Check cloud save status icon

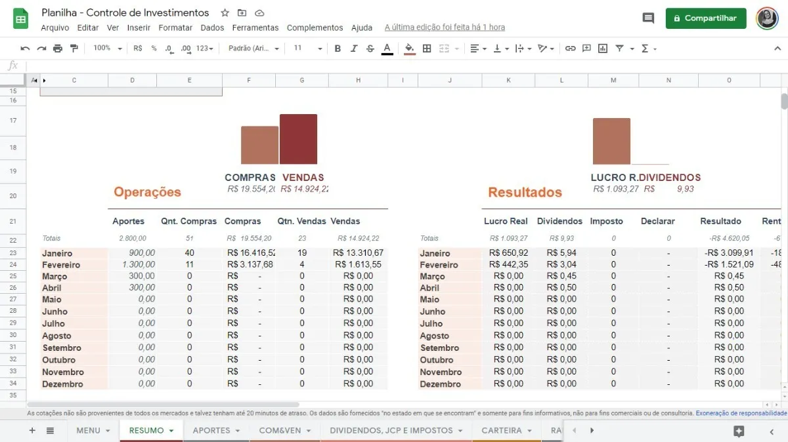pos(259,12)
